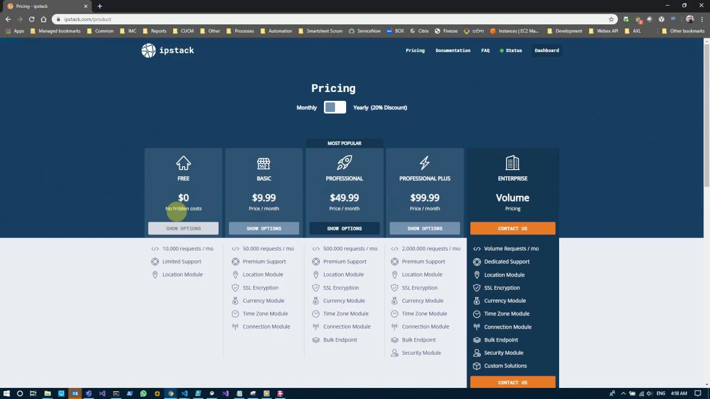
Task: Open the Chrome profile avatar
Action: [690, 19]
